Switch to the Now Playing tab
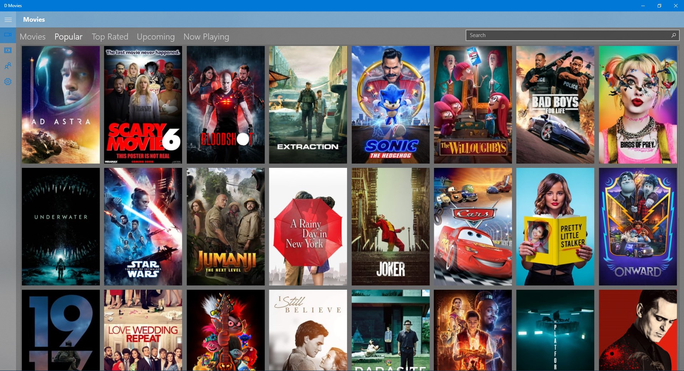This screenshot has height=371, width=684. (206, 36)
